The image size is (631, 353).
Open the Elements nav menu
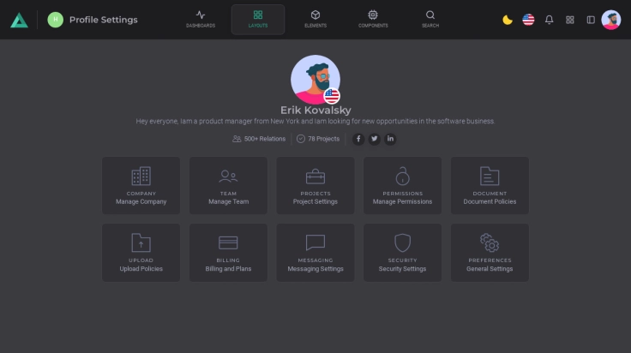pyautogui.click(x=315, y=19)
